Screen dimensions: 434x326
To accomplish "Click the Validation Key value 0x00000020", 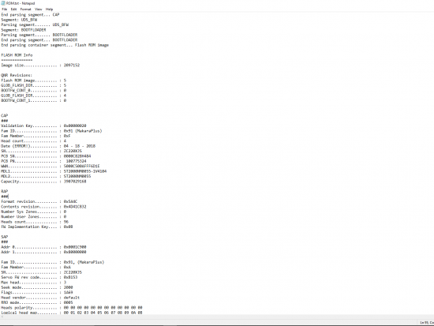I will (75, 126).
